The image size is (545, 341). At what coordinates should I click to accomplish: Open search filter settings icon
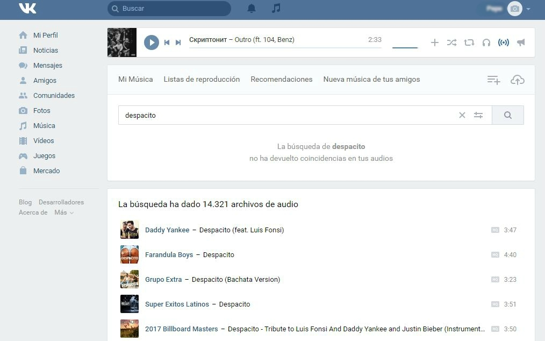point(478,115)
